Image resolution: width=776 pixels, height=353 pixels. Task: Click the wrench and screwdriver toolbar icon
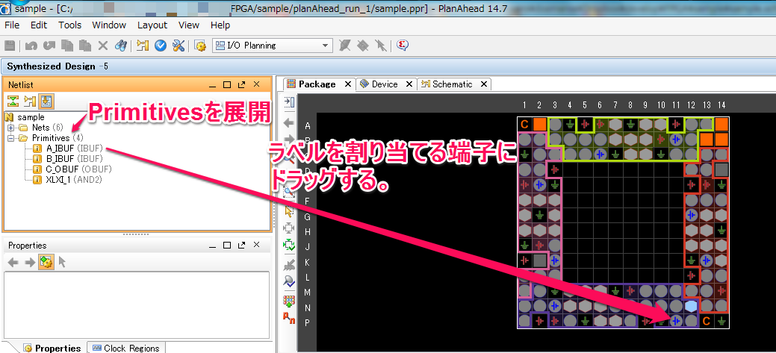(x=179, y=46)
